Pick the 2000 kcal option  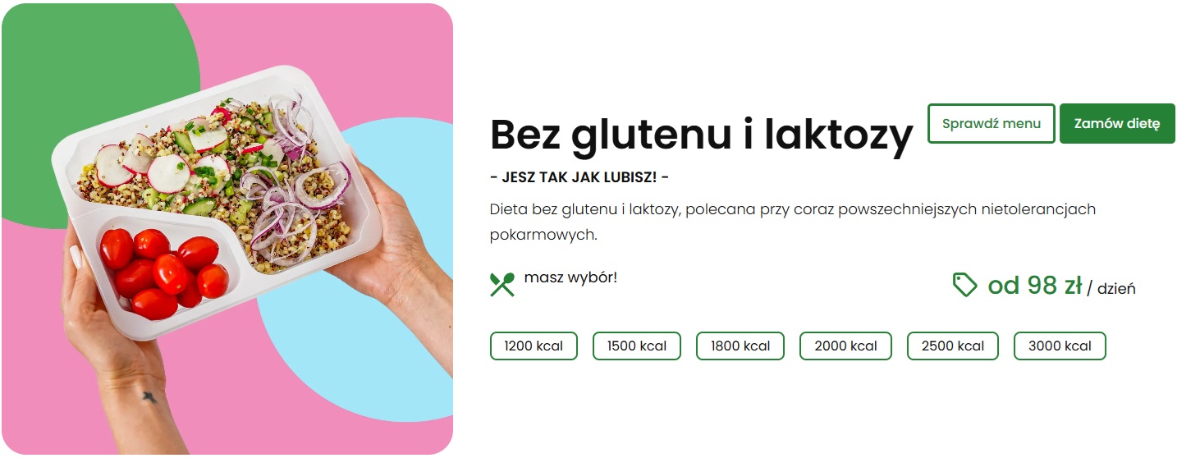(x=845, y=346)
